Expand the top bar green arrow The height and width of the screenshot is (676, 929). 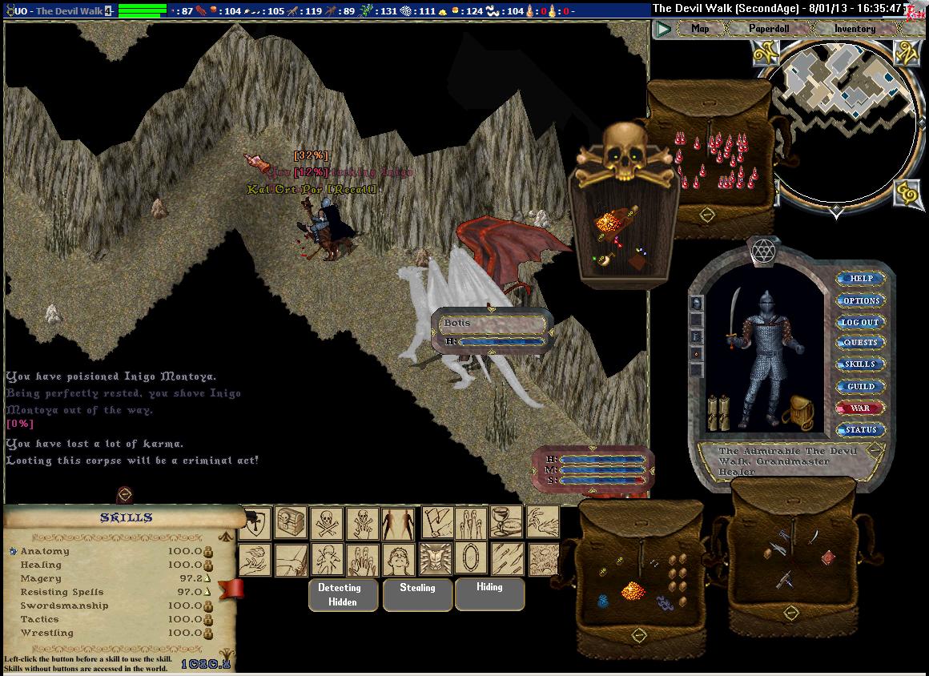[x=663, y=29]
